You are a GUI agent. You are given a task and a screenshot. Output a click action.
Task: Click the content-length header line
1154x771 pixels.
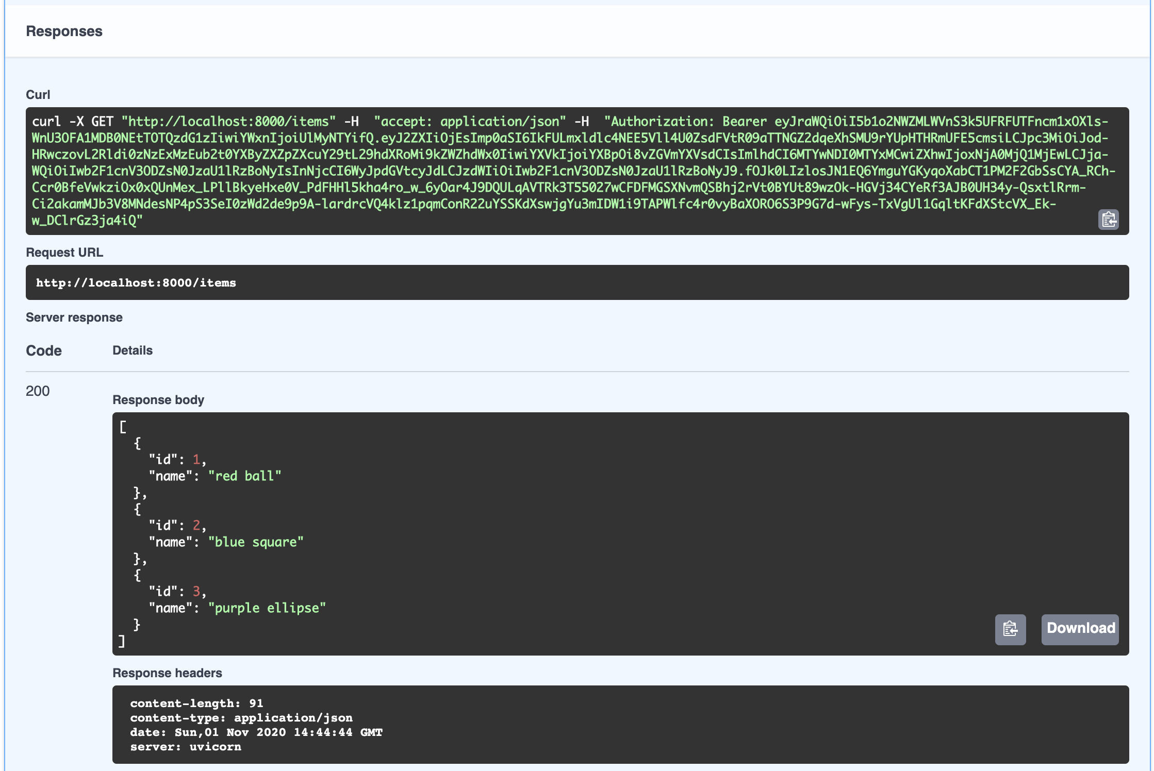tap(196, 703)
